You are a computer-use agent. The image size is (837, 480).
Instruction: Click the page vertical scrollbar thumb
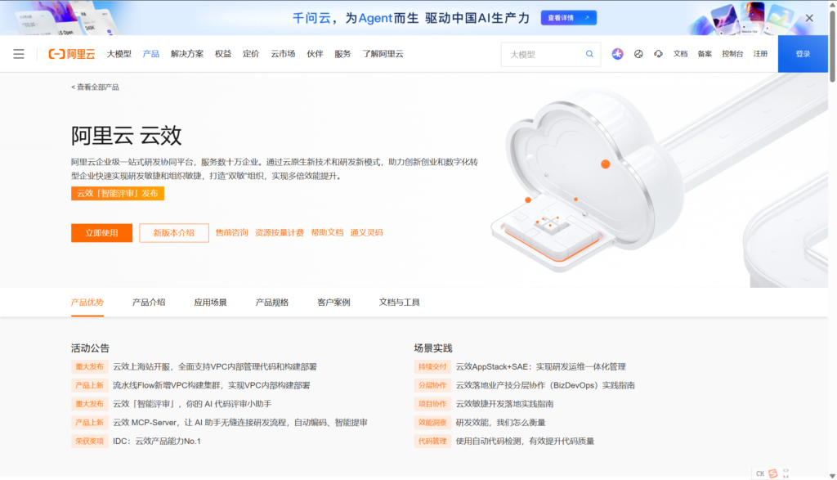click(x=832, y=46)
